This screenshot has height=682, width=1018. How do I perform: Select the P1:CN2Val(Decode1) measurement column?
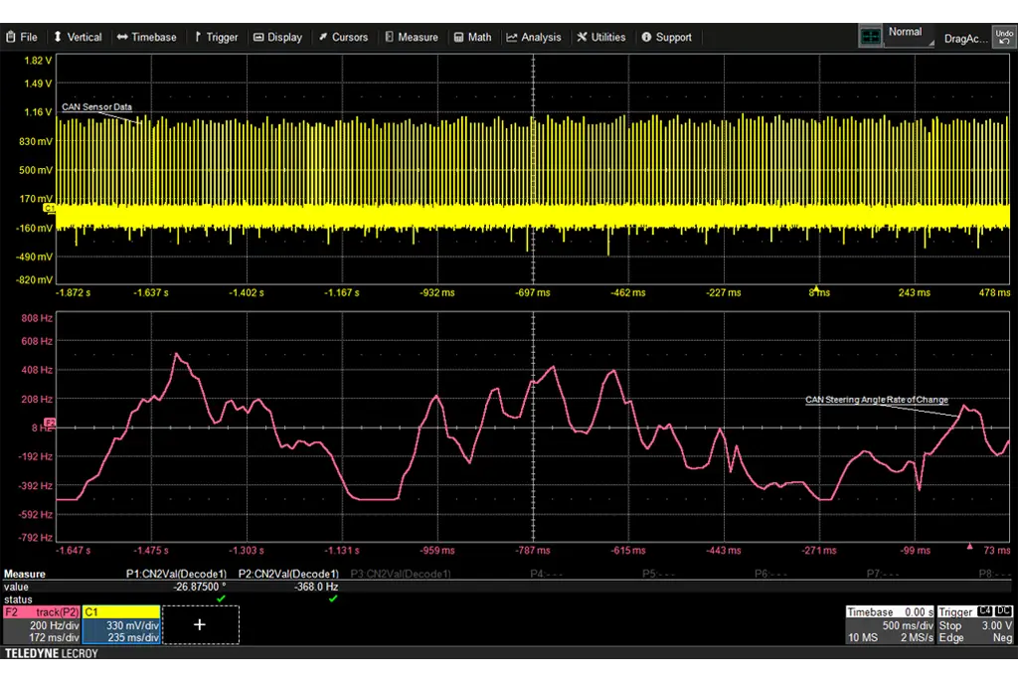[176, 575]
